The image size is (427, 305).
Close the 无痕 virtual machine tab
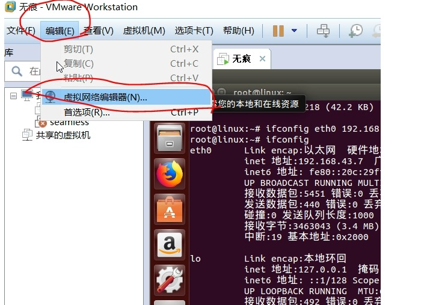262,58
